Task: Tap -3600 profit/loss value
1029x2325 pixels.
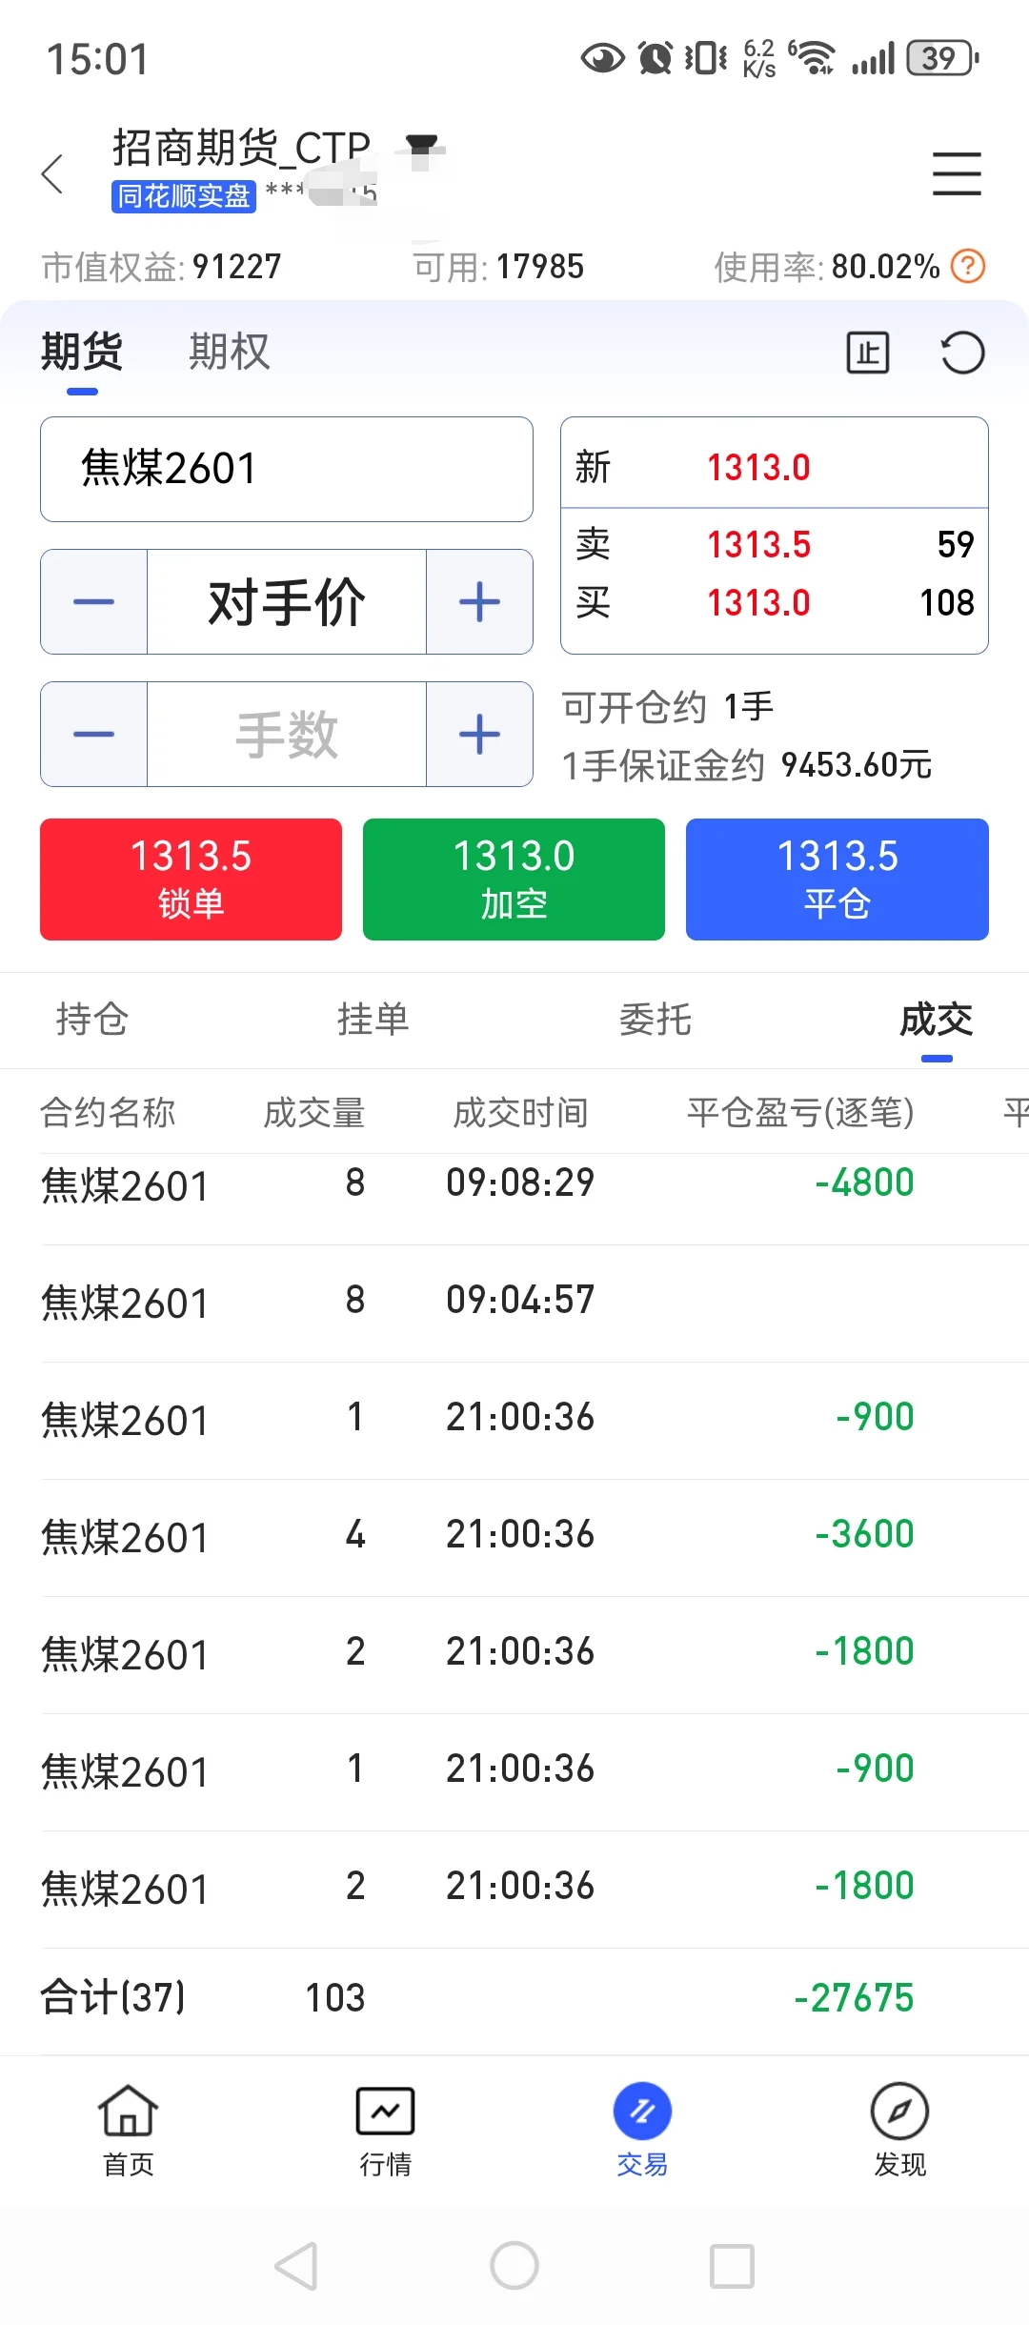Action: (x=864, y=1534)
